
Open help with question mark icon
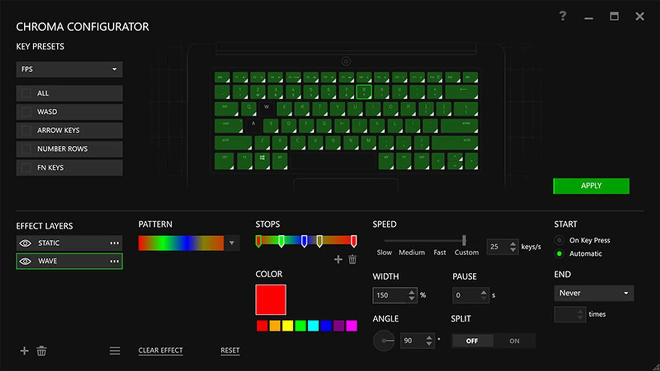562,16
